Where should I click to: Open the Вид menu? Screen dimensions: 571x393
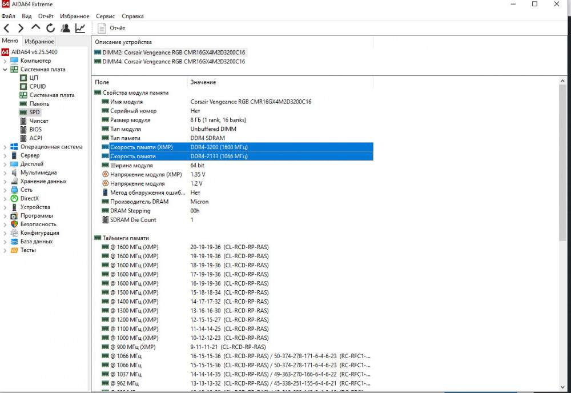point(27,16)
